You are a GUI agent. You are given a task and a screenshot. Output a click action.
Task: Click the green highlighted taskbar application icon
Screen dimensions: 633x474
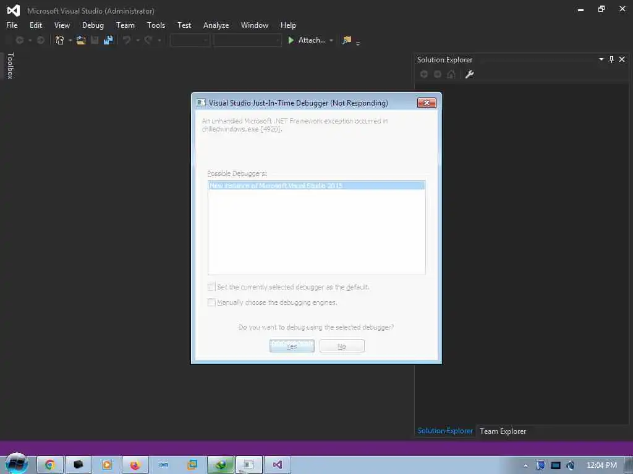point(221,465)
